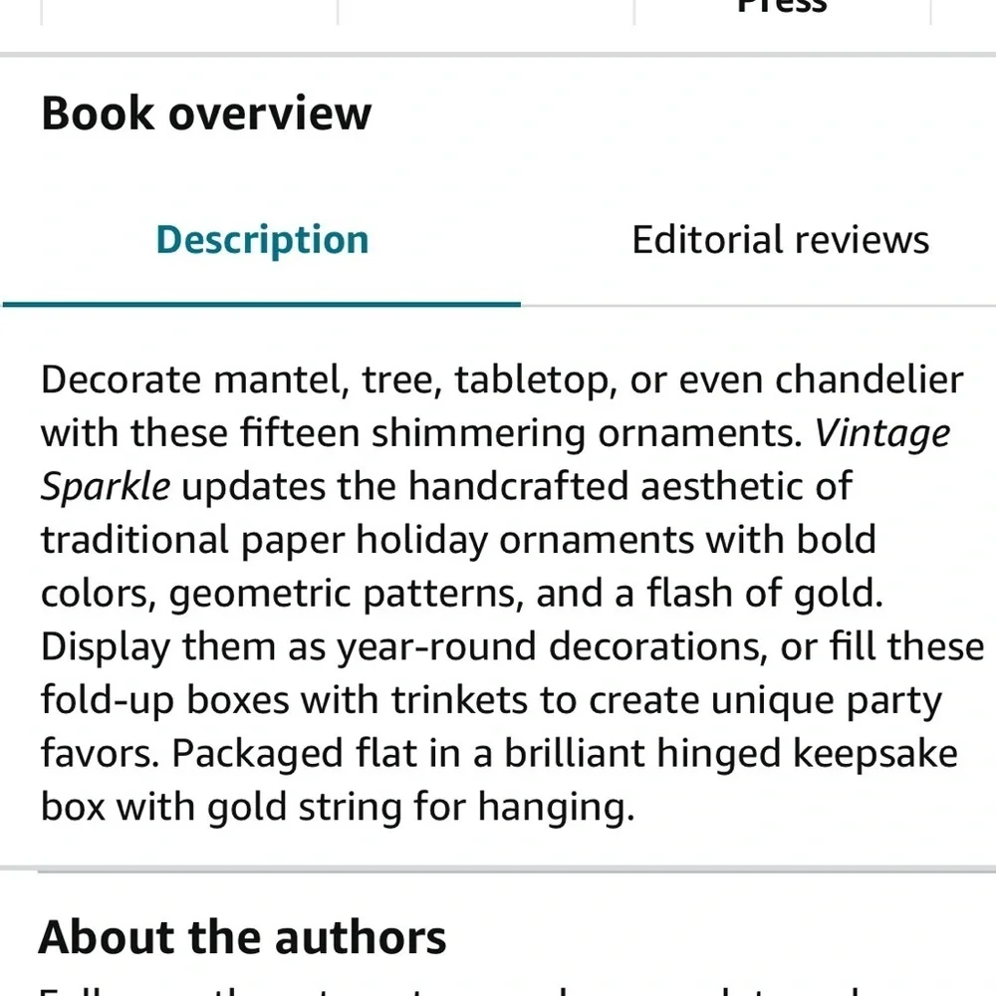Click the italic word Vintage

point(882,435)
